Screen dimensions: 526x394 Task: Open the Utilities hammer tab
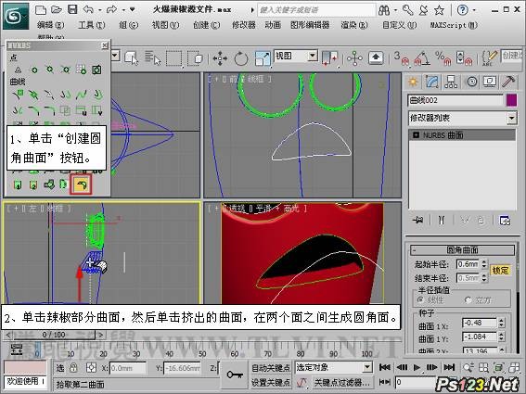pyautogui.click(x=508, y=82)
